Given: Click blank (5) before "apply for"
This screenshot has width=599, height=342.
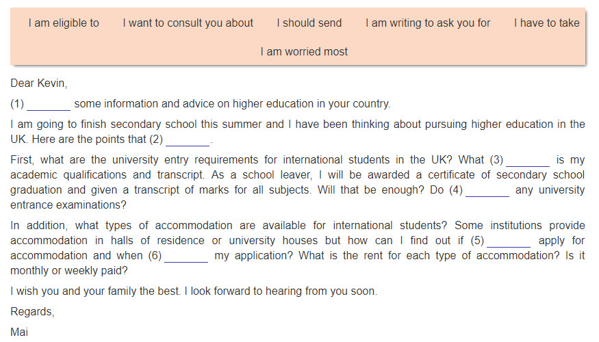Looking at the screenshot, I should 509,241.
